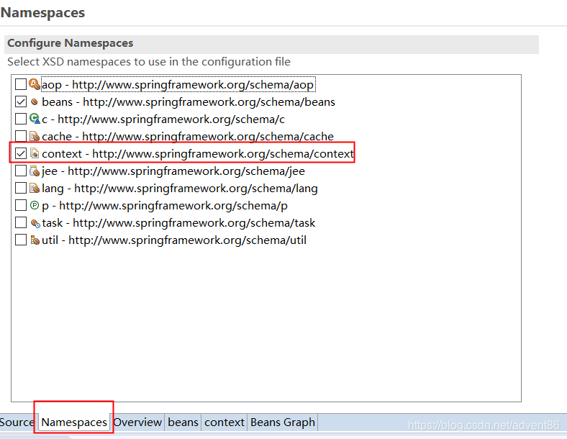
Task: Show the Beans Graph tab
Action: pos(283,422)
